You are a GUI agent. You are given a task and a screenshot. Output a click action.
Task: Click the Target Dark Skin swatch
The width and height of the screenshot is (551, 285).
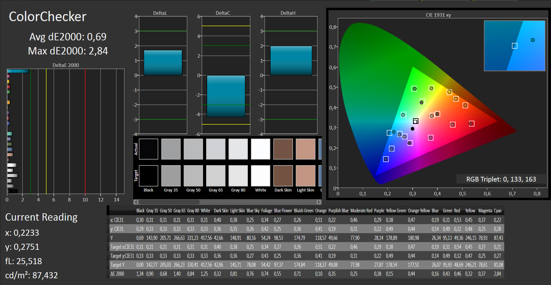click(283, 176)
